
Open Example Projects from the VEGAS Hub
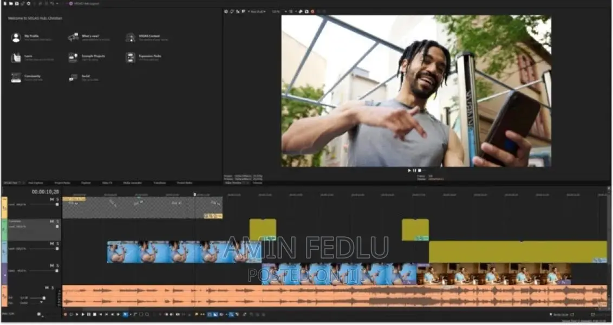[x=93, y=56]
